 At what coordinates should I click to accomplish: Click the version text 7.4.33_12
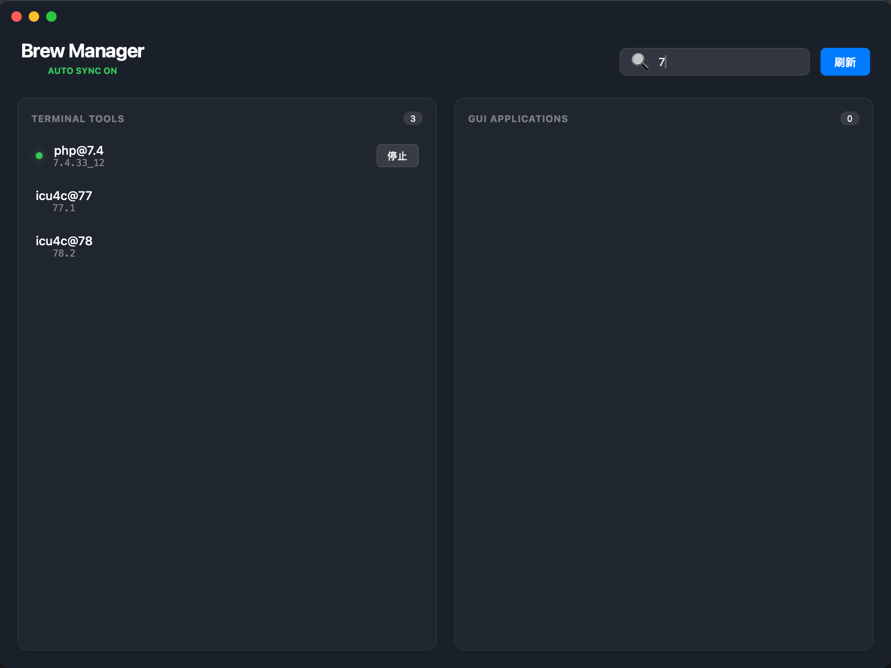[79, 163]
